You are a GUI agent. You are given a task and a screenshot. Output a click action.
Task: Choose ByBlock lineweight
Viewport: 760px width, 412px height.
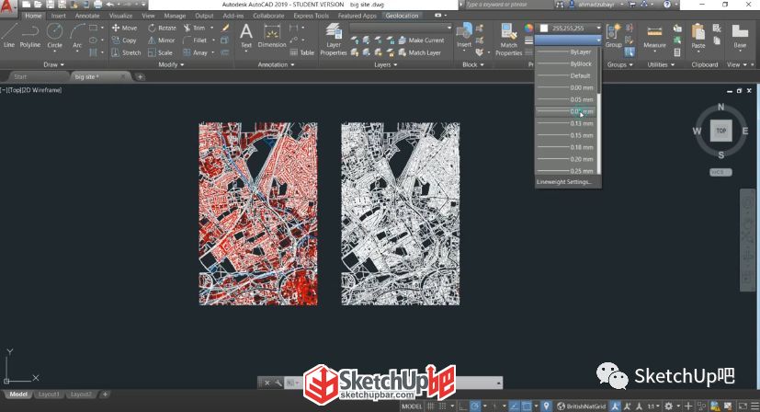coord(566,64)
